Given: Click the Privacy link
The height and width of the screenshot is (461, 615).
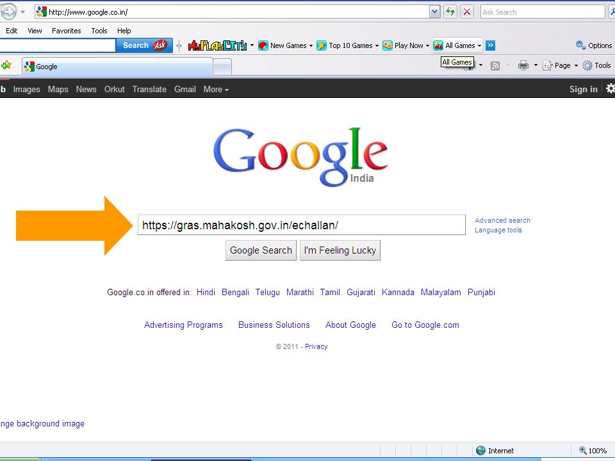Looking at the screenshot, I should click(316, 346).
